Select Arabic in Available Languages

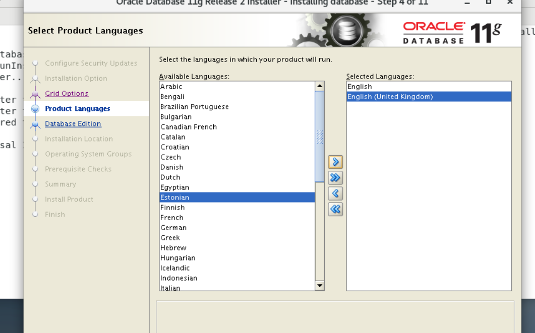(x=237, y=87)
